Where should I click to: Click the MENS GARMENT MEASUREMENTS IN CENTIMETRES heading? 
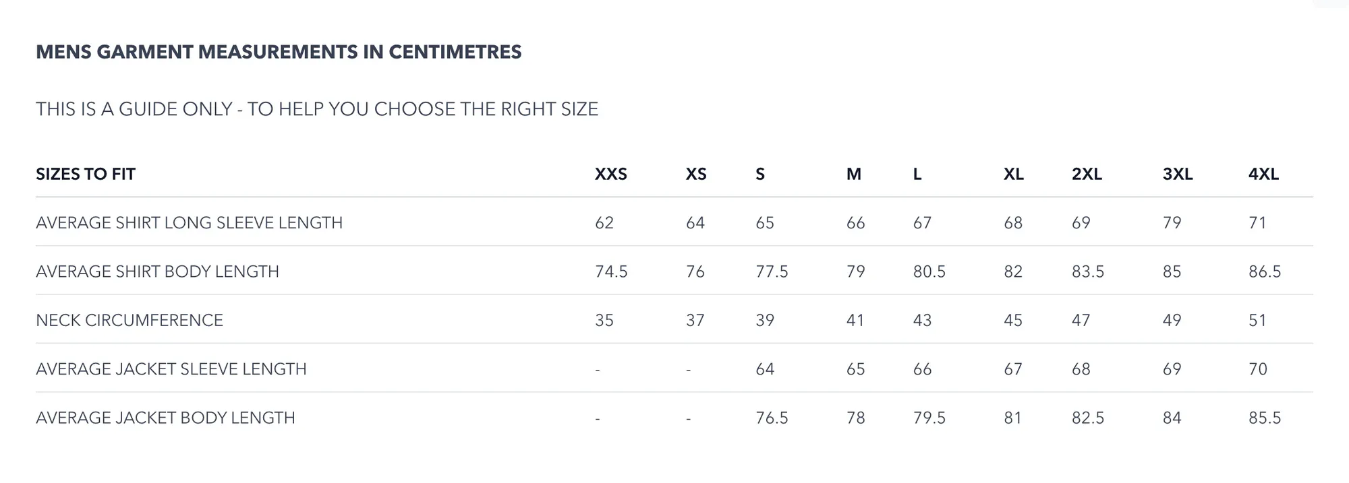(x=279, y=52)
